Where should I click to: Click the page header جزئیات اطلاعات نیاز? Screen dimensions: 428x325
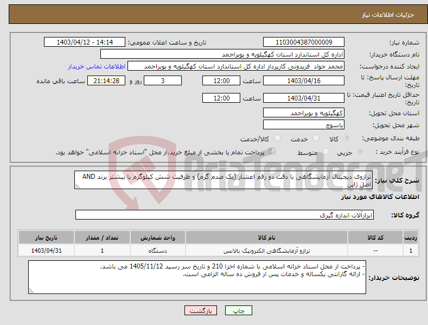(388, 15)
